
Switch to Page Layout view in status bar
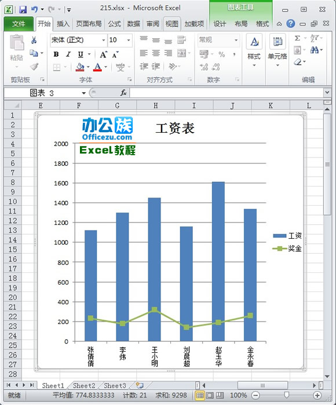click(x=210, y=395)
